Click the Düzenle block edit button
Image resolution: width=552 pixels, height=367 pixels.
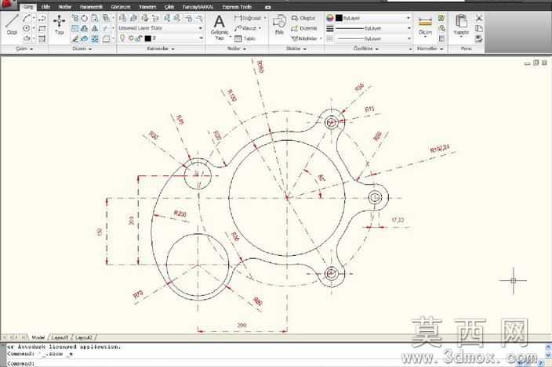tap(304, 28)
